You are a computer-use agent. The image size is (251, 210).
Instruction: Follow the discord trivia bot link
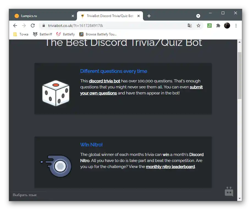coord(104,81)
